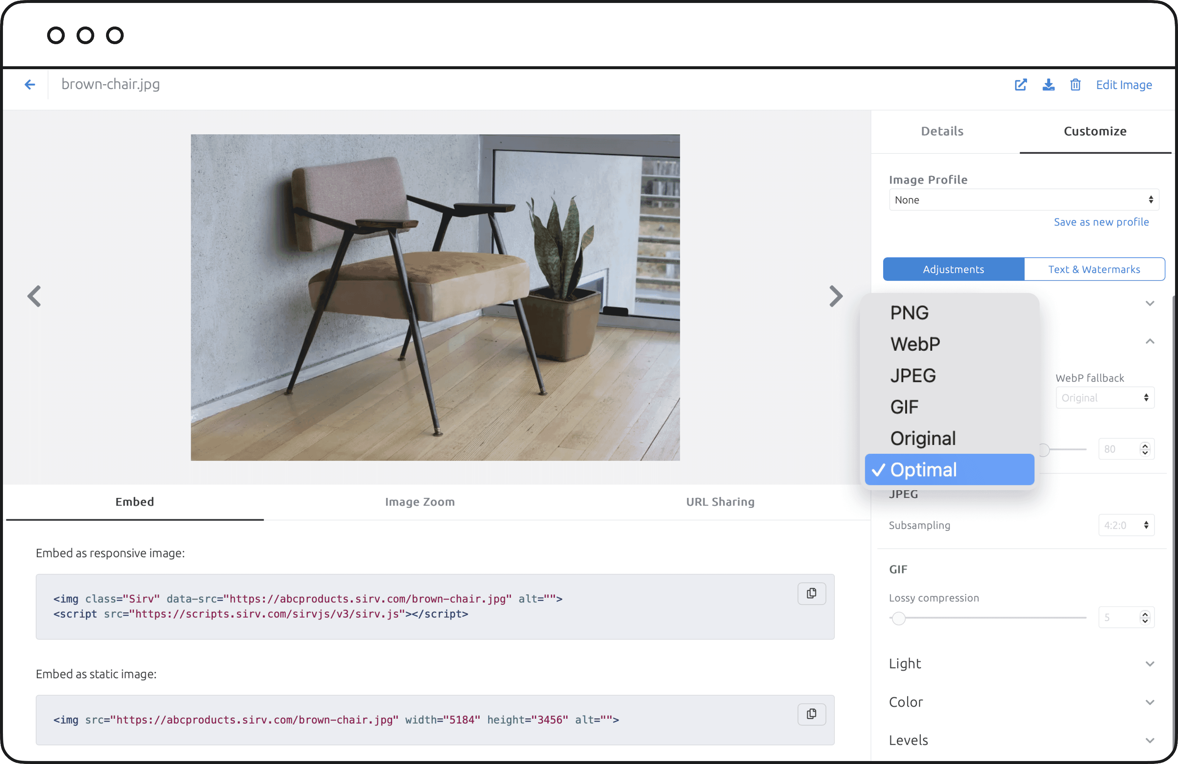The width and height of the screenshot is (1178, 764).
Task: Switch to Text & Watermarks segment
Action: pos(1094,269)
